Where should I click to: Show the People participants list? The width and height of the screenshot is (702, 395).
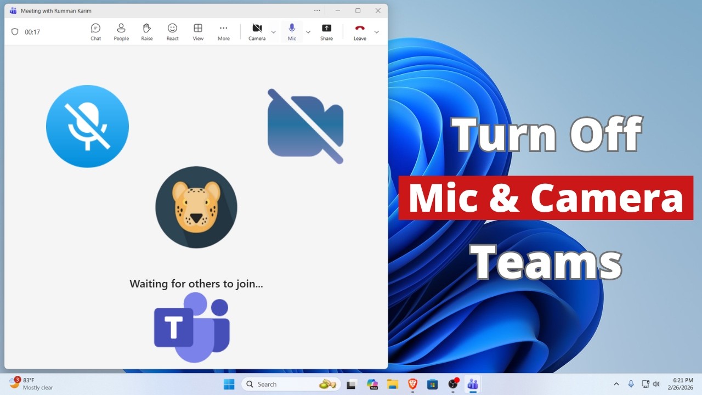121,32
